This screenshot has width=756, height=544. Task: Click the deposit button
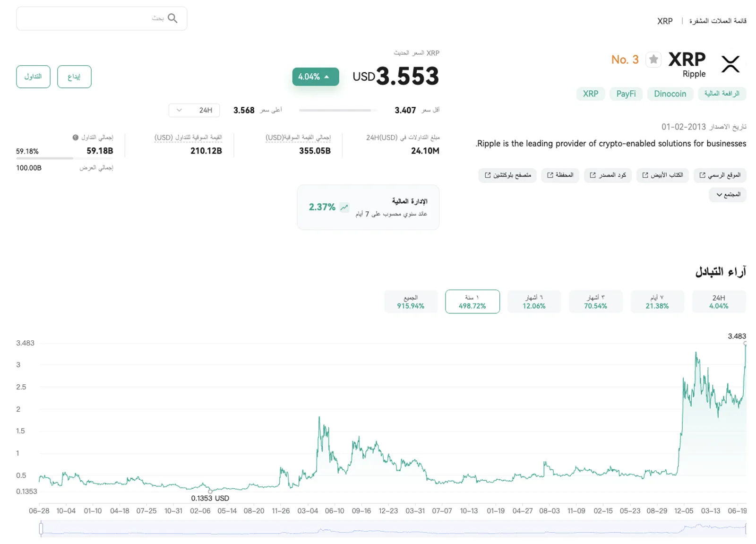tap(74, 77)
